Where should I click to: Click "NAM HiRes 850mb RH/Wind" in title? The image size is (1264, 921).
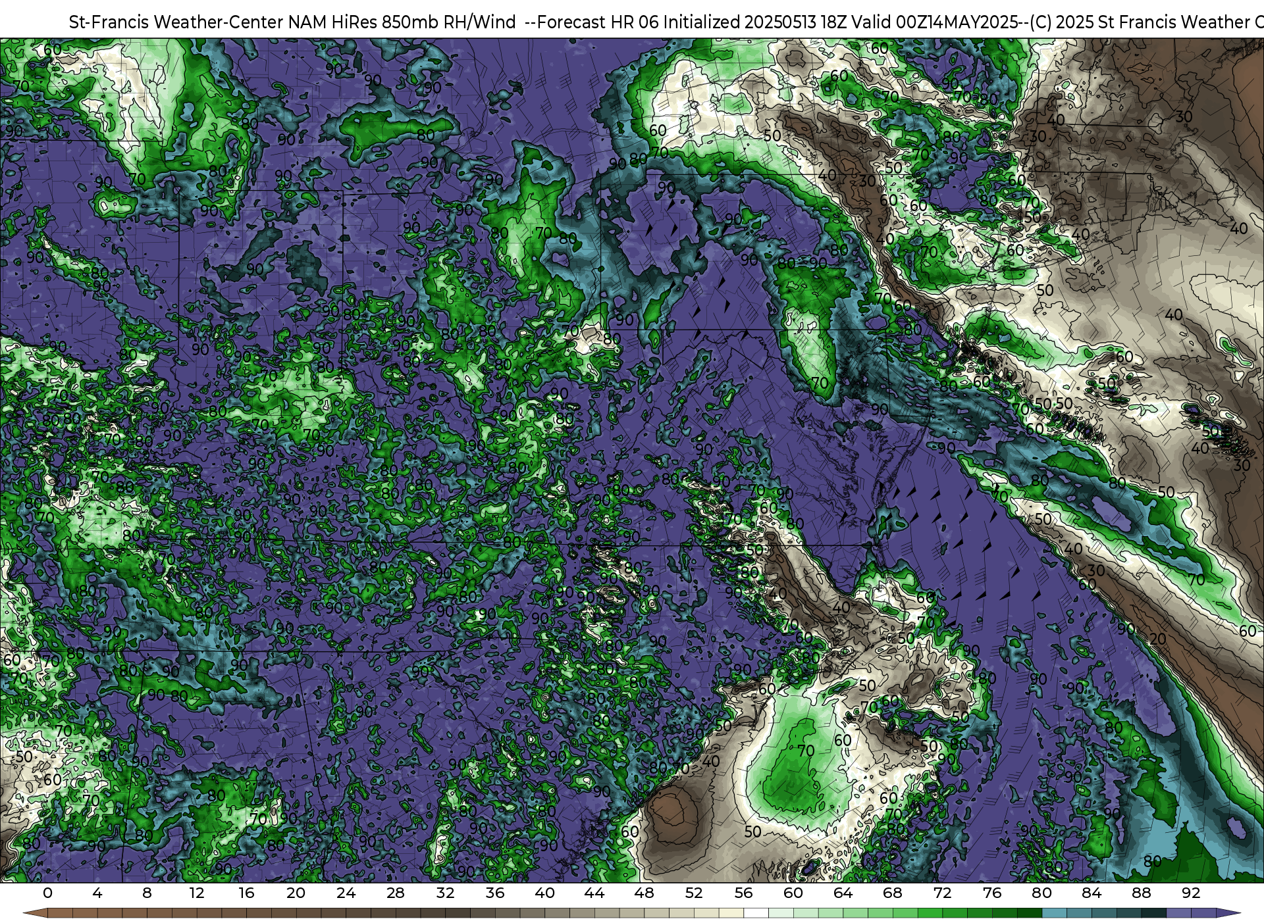402,22
